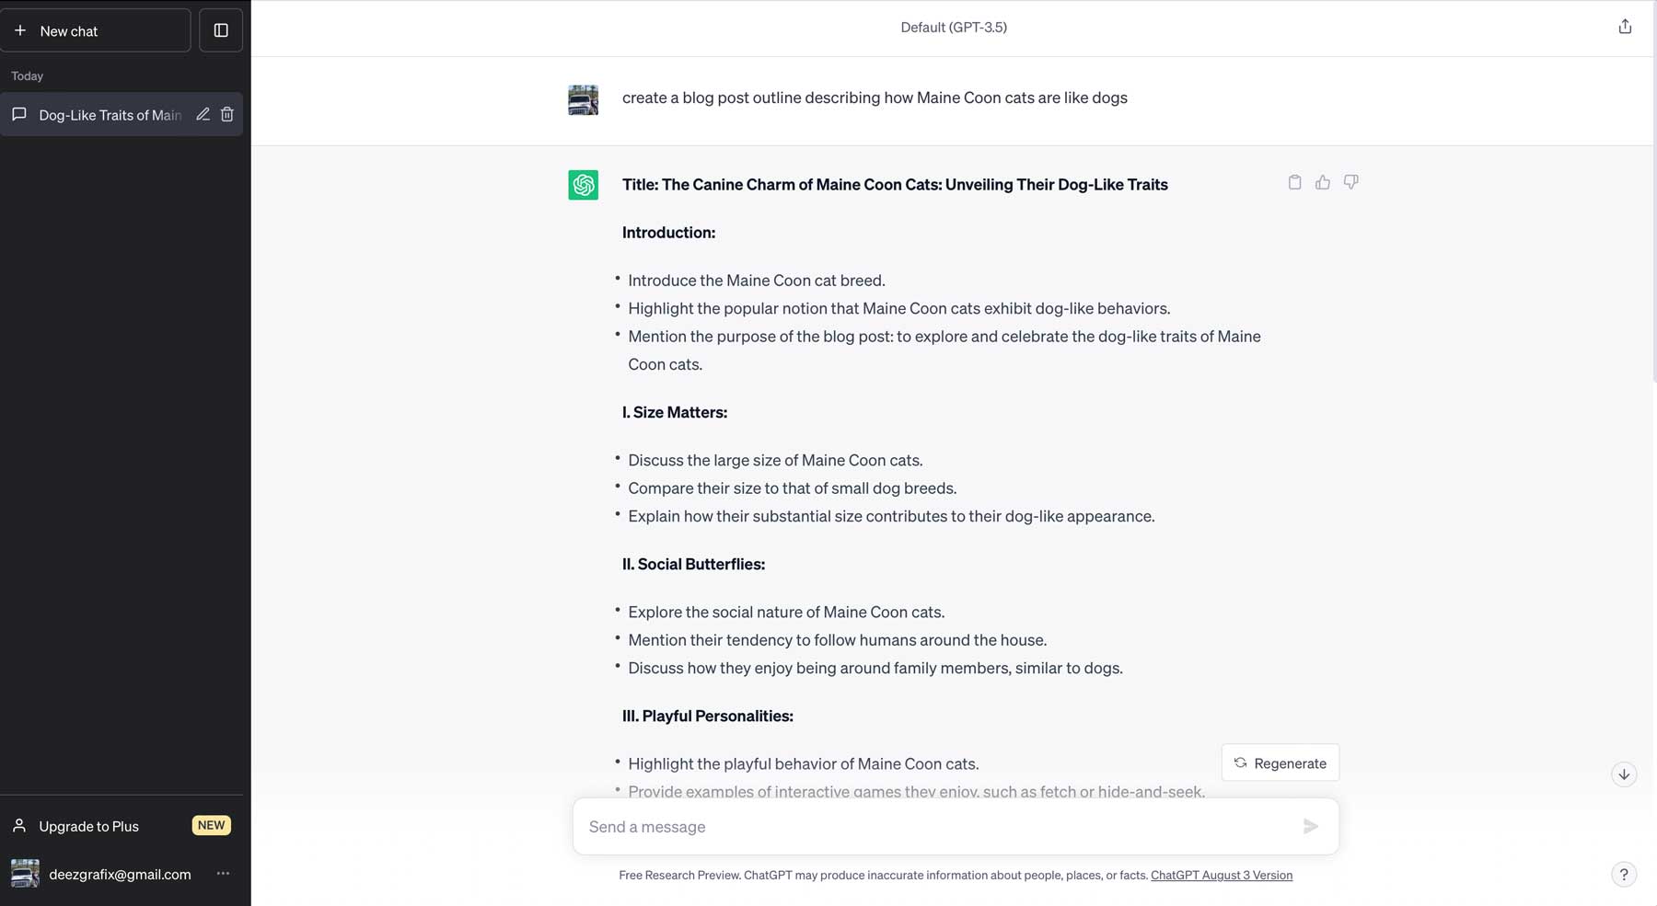This screenshot has height=906, width=1657.
Task: Jump to bottom with the down arrow
Action: point(1624,774)
